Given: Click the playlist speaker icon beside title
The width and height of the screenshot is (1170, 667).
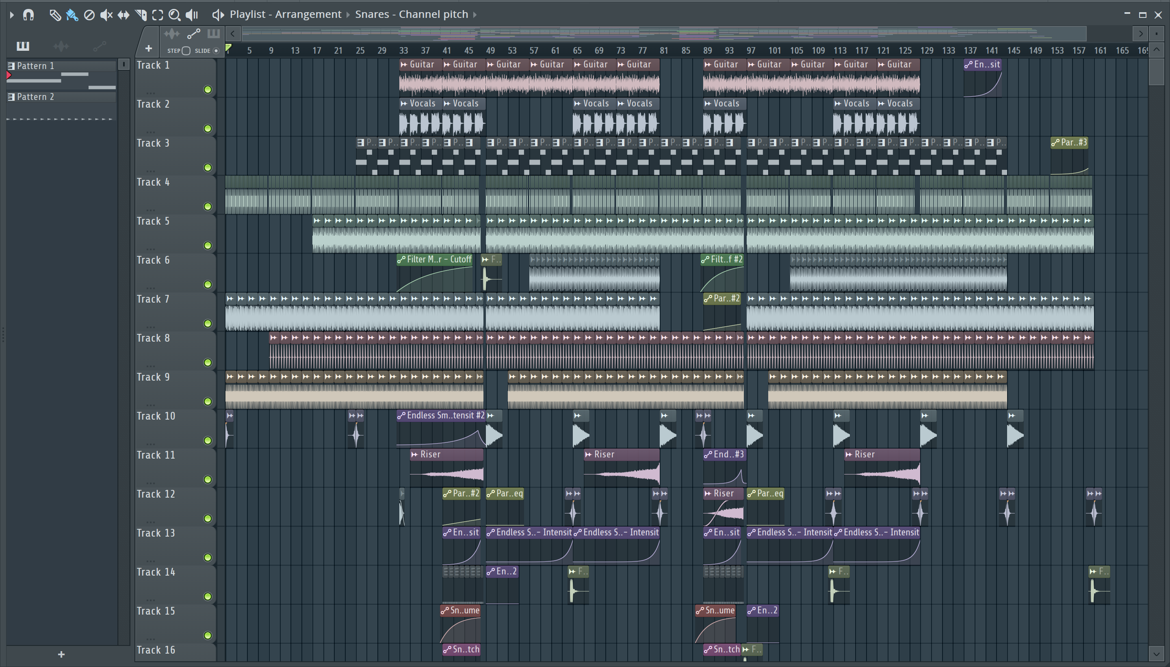Looking at the screenshot, I should click(218, 15).
